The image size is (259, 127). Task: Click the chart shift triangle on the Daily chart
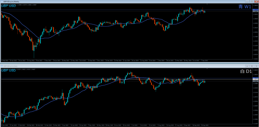pos(207,69)
